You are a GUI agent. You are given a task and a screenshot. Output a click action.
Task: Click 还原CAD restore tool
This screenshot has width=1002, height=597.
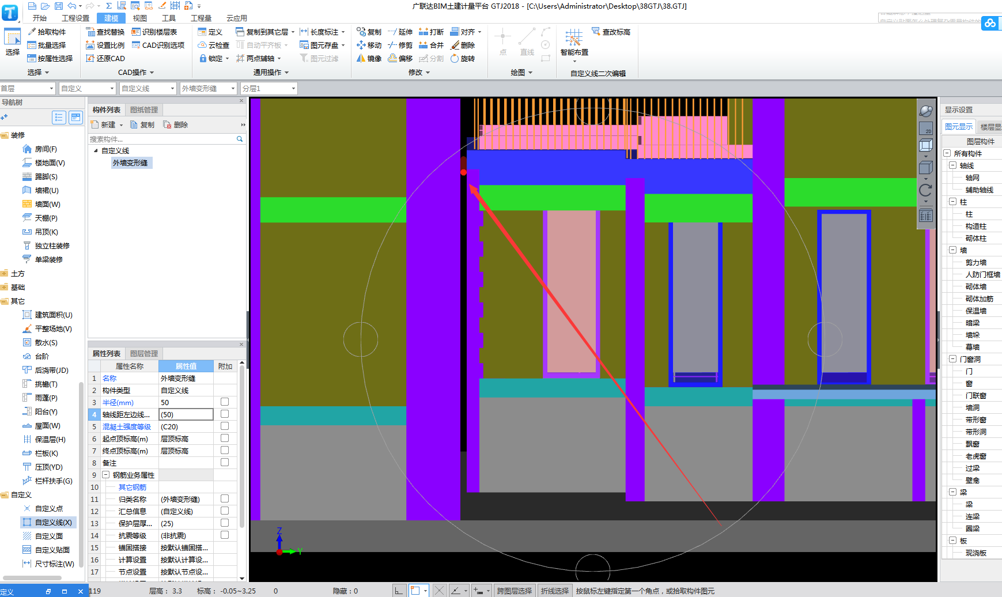pos(105,58)
